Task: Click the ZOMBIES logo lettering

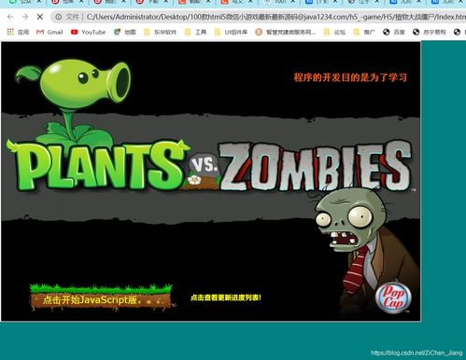Action: point(316,167)
